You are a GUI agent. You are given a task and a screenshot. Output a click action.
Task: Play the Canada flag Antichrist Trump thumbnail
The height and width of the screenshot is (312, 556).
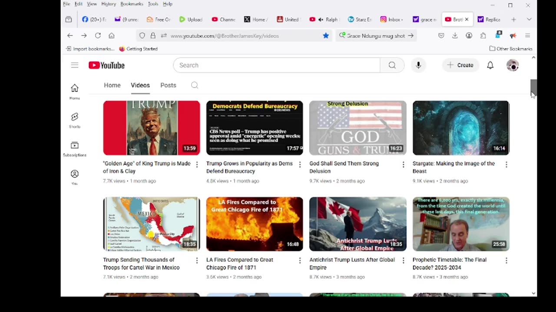click(358, 224)
